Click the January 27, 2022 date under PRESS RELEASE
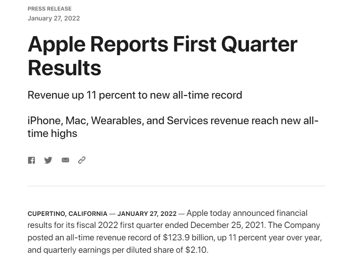The height and width of the screenshot is (267, 339). tap(54, 18)
